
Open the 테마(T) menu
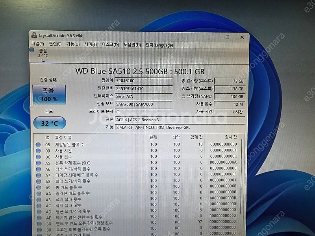pos(91,44)
